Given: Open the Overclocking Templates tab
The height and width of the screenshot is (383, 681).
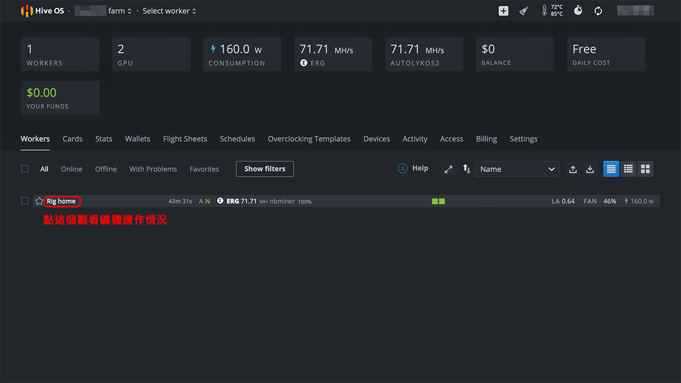Looking at the screenshot, I should coord(309,139).
